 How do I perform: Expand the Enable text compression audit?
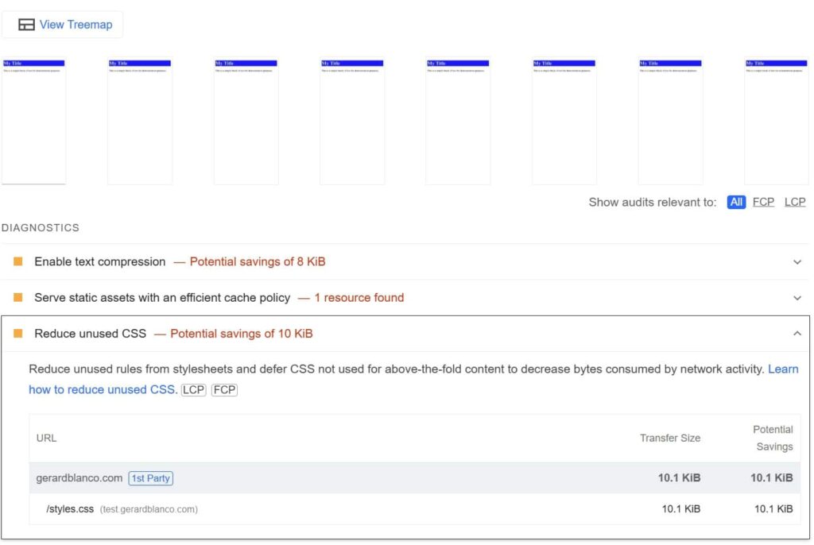(797, 262)
